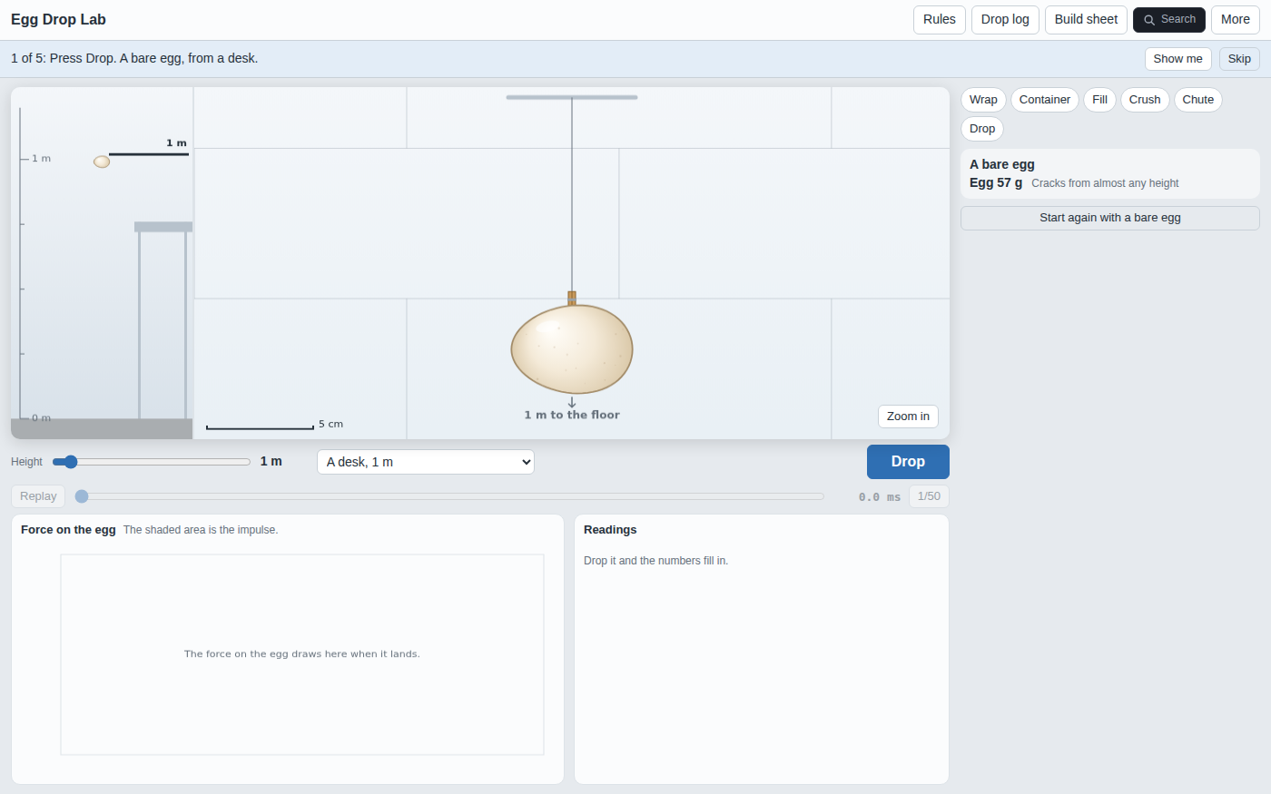Click the 'Readings' heading

pos(610,530)
